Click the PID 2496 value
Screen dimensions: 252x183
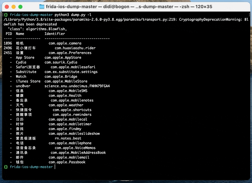(x=8, y=48)
